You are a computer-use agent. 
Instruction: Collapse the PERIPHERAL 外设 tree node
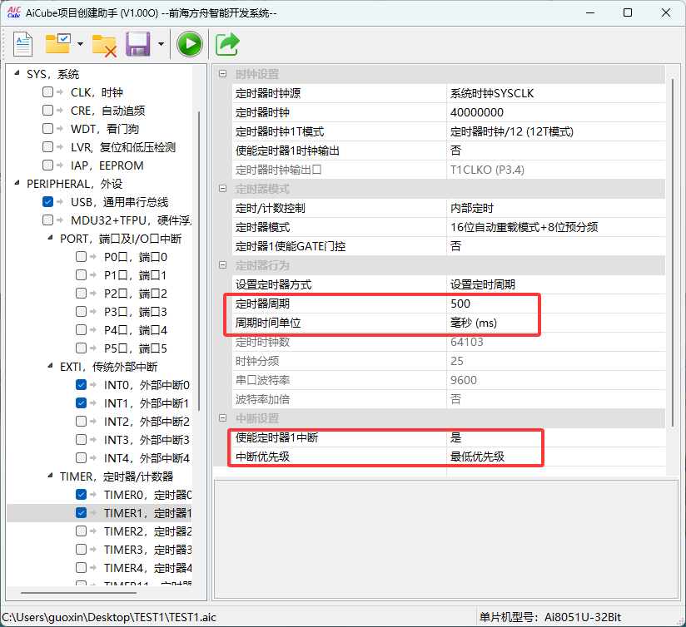coord(17,184)
